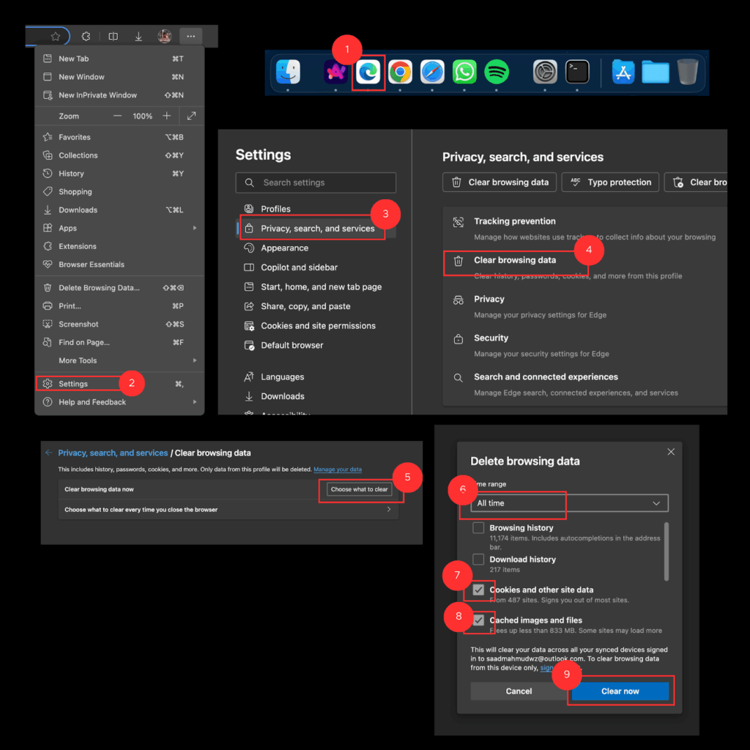This screenshot has width=750, height=750.
Task: Open Browser Essentials menu item
Action: point(119,264)
